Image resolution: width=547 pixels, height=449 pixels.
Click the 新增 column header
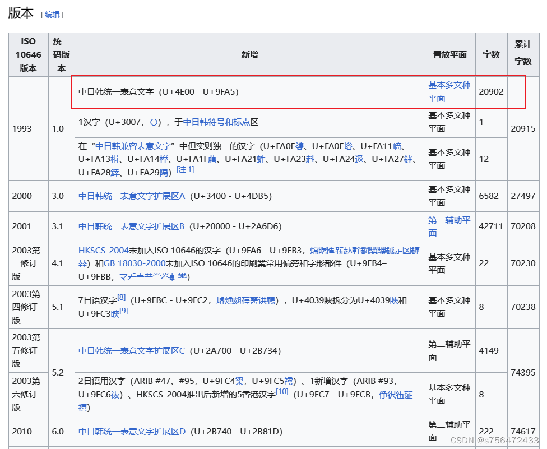coord(250,55)
